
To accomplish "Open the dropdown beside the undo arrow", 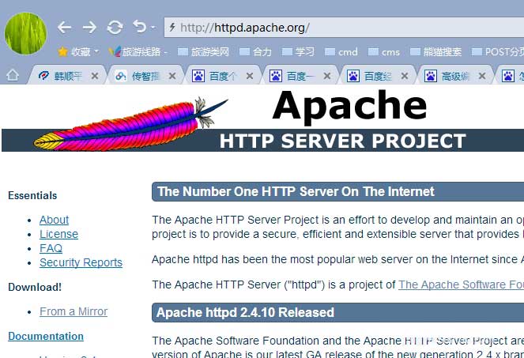I will (x=153, y=28).
